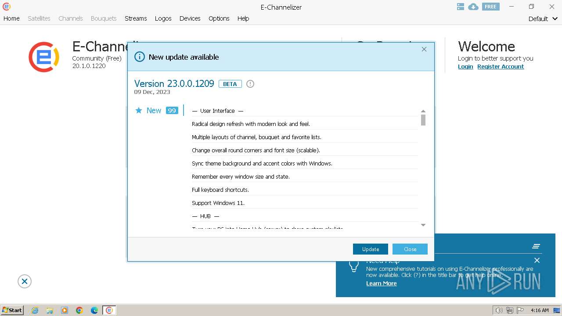Click the server list icon in title bar

click(x=461, y=7)
